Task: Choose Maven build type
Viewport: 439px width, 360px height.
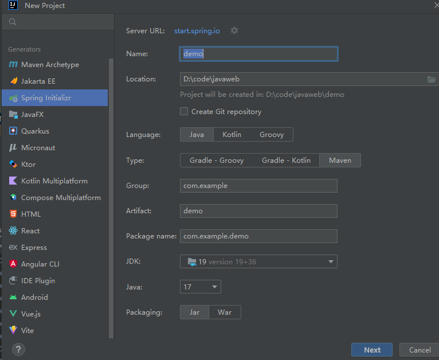Action: tap(340, 161)
